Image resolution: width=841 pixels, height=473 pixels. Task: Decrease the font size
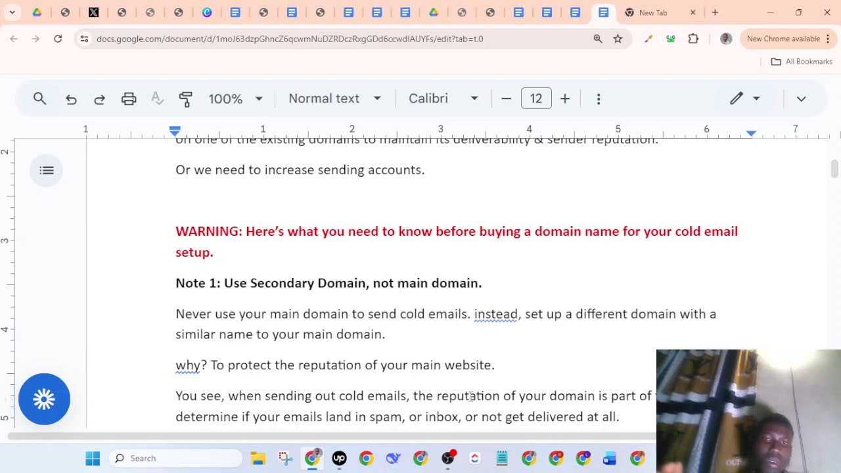[506, 99]
